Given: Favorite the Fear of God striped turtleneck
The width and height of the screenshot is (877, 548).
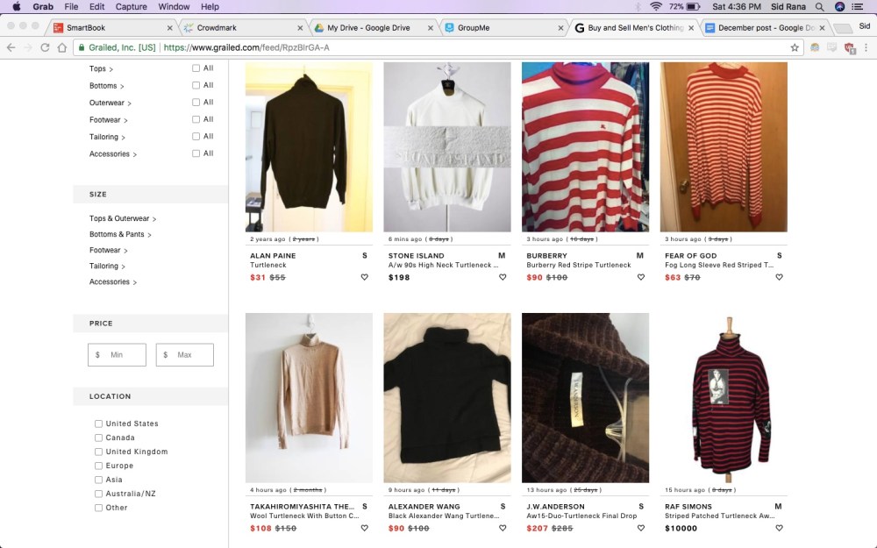Looking at the screenshot, I should pos(780,277).
